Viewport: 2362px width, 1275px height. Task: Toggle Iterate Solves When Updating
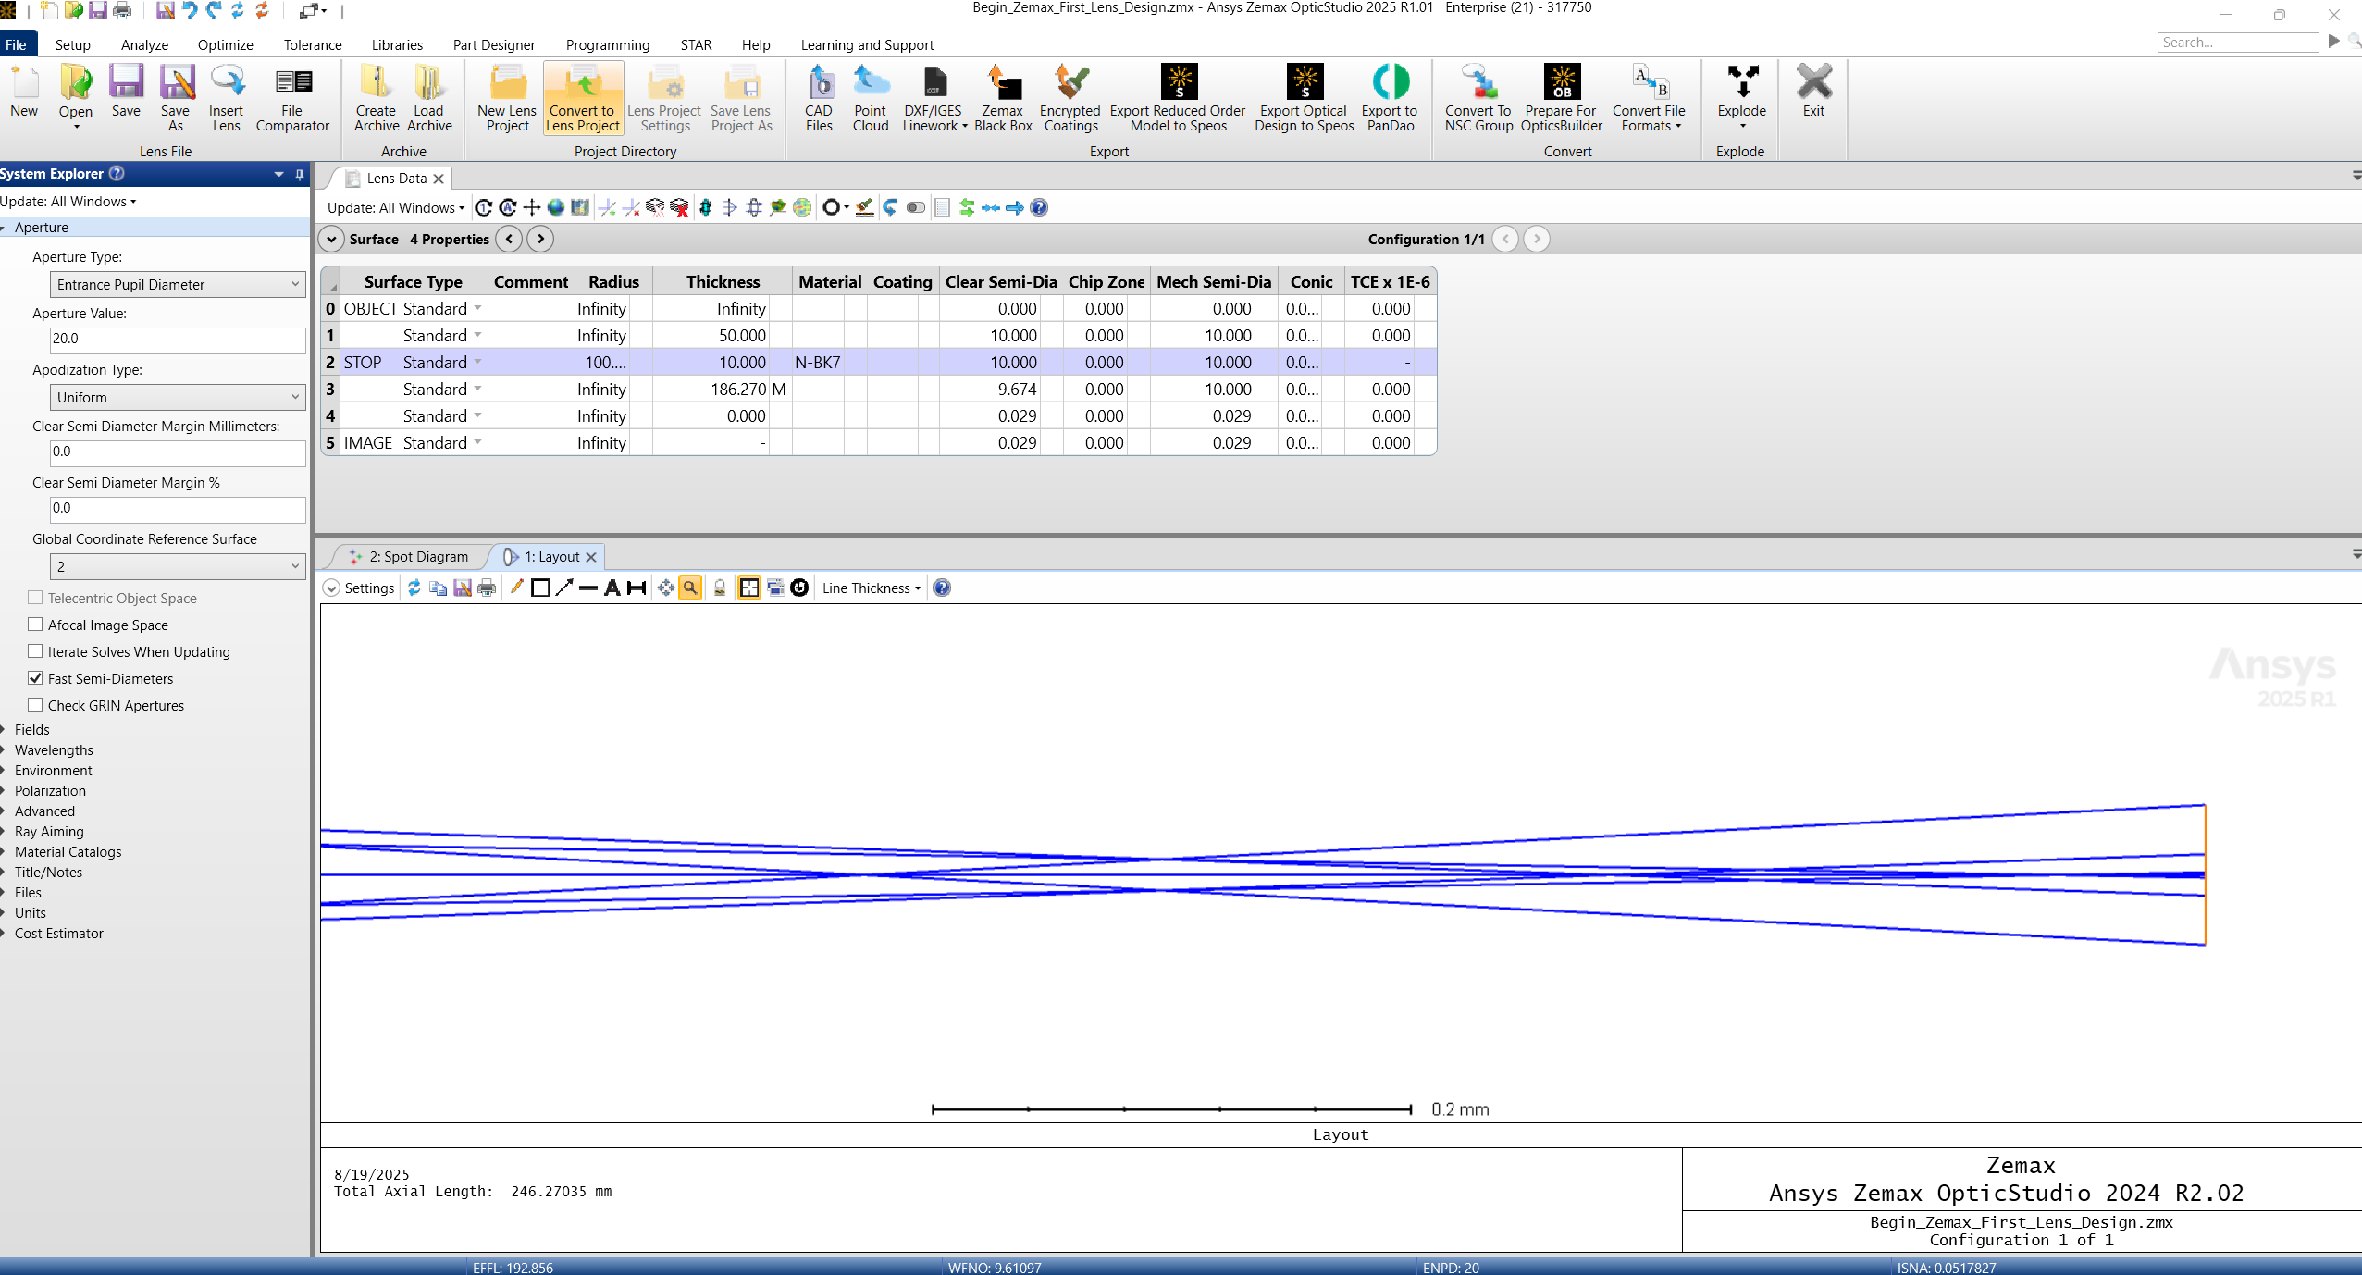coord(36,651)
